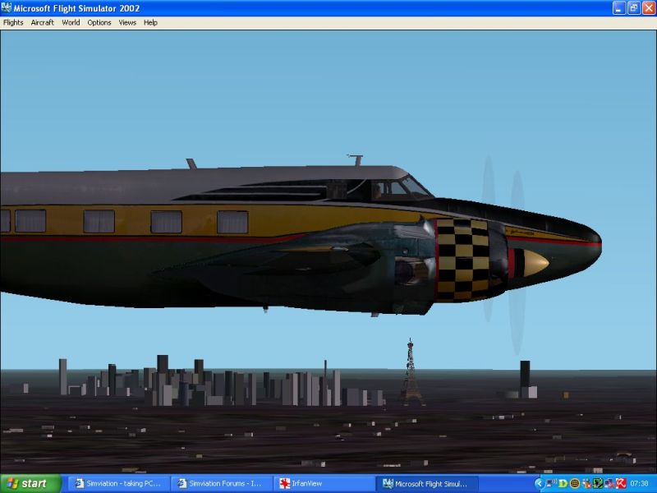Open the Aircraft menu
This screenshot has width=657, height=493.
[x=43, y=23]
